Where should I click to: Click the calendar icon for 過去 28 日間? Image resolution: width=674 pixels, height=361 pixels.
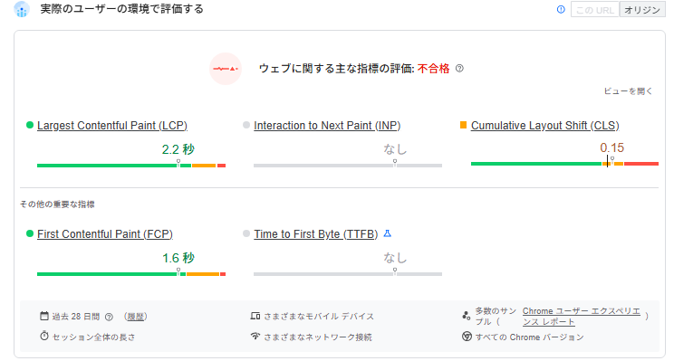(x=44, y=316)
